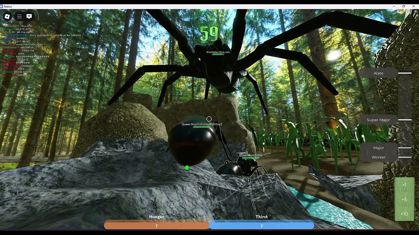Viewport: 419px width, 235px height.
Task: Click the Thirst label
Action: pyautogui.click(x=262, y=217)
